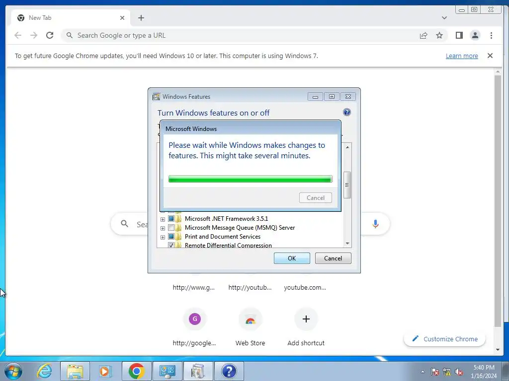Open Windows Explorer folder on taskbar

point(75,371)
